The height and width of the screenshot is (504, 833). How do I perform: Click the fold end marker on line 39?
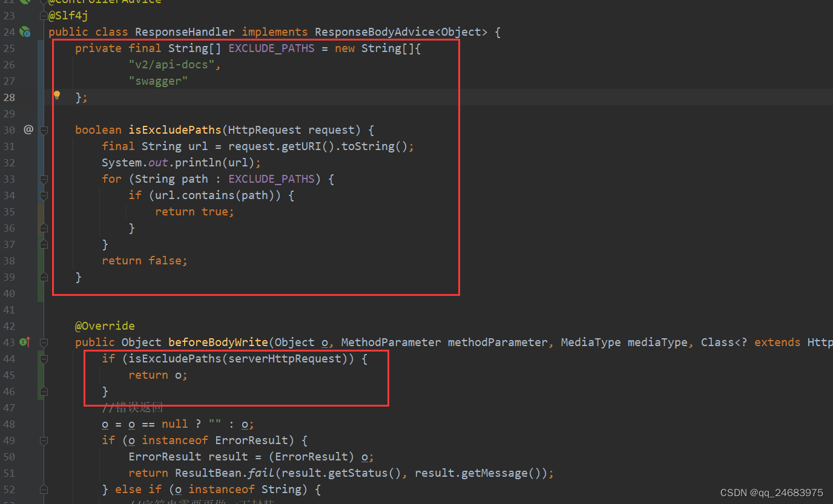[44, 277]
